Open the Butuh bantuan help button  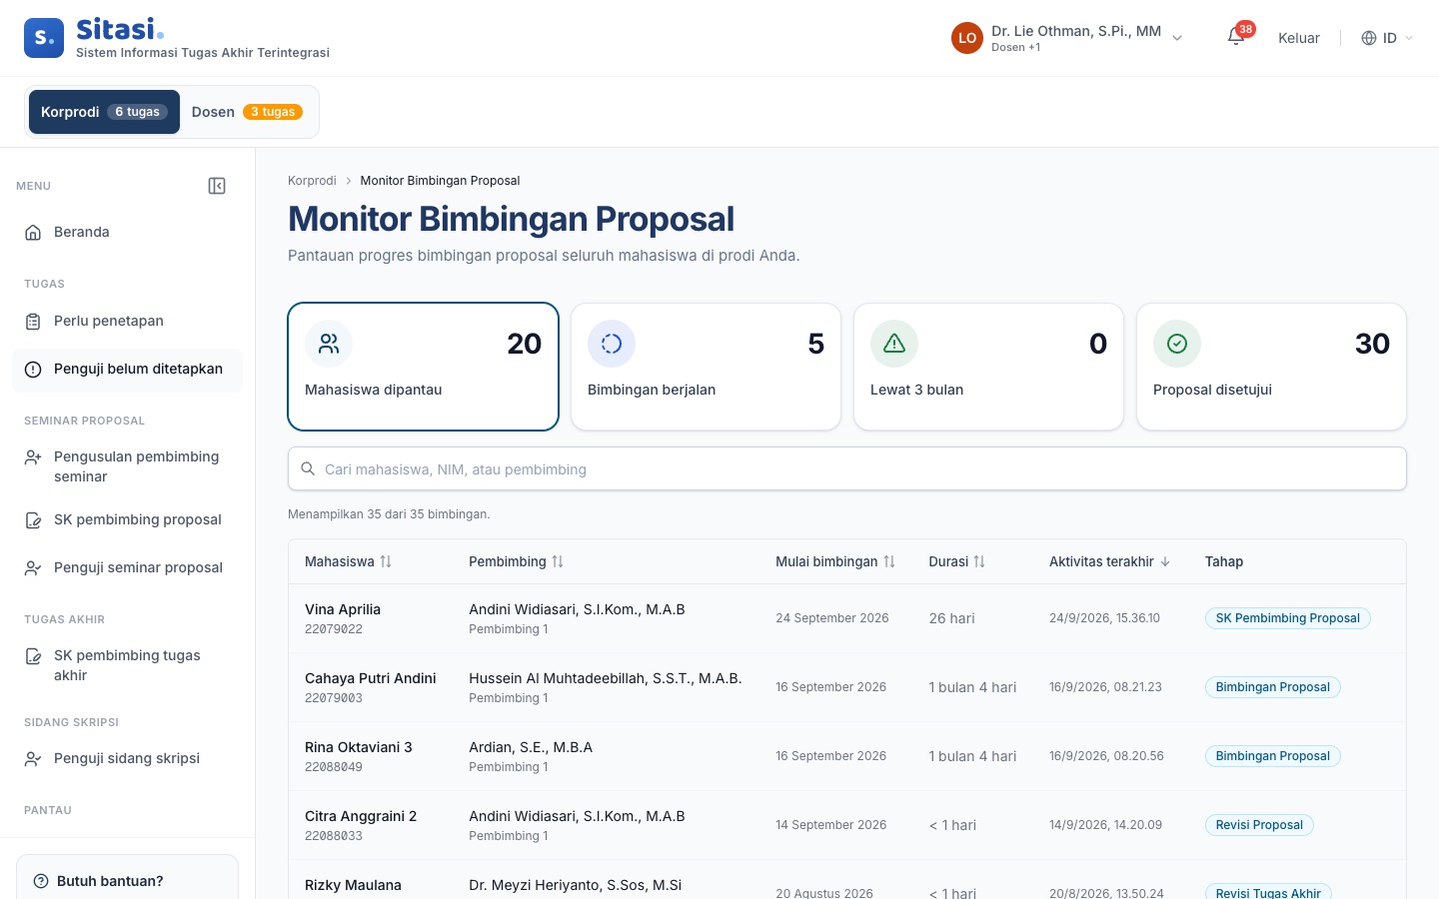(x=127, y=880)
